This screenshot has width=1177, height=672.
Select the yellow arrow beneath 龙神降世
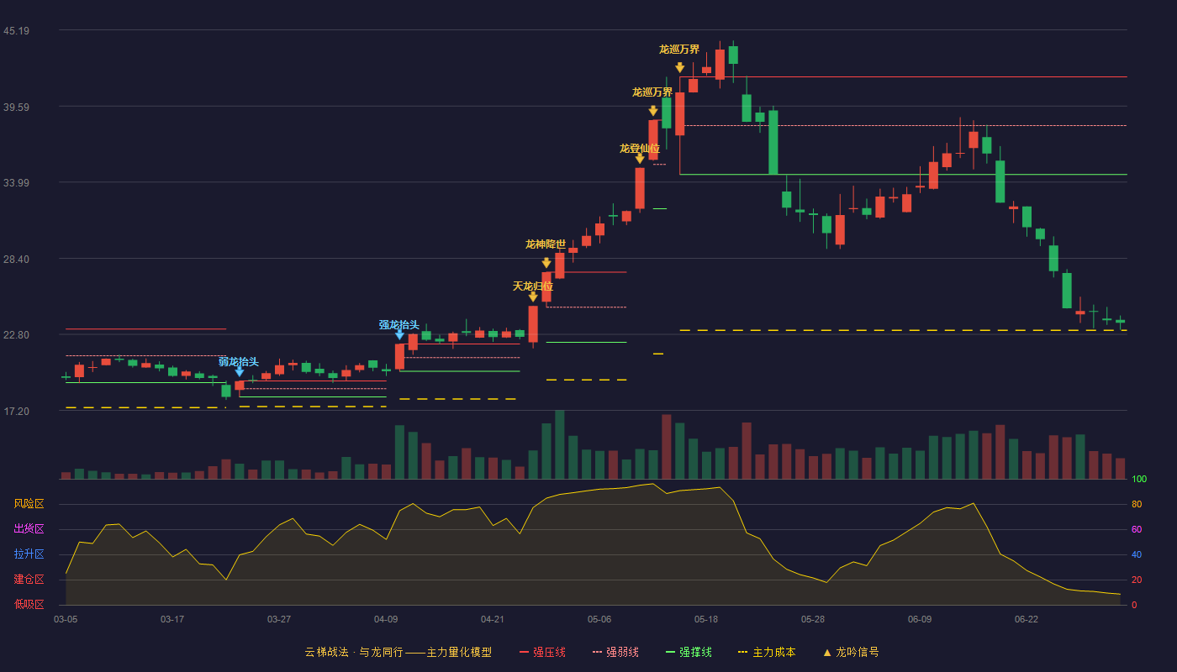point(546,263)
